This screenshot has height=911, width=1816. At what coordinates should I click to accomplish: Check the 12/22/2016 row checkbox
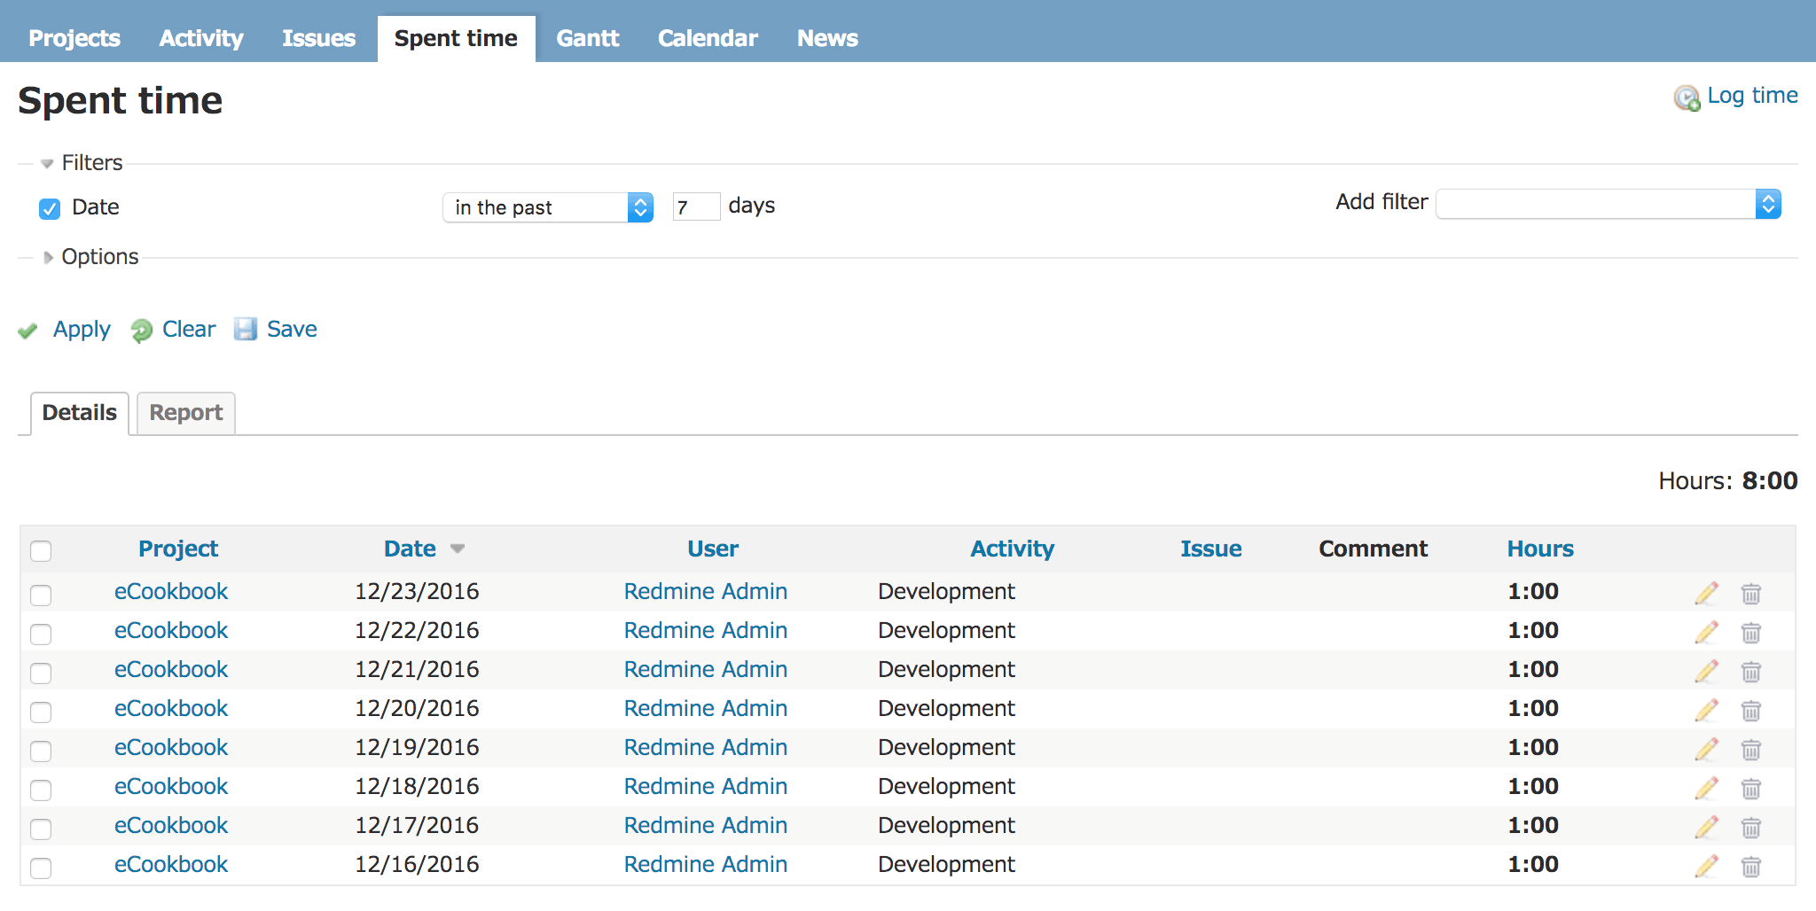point(41,633)
